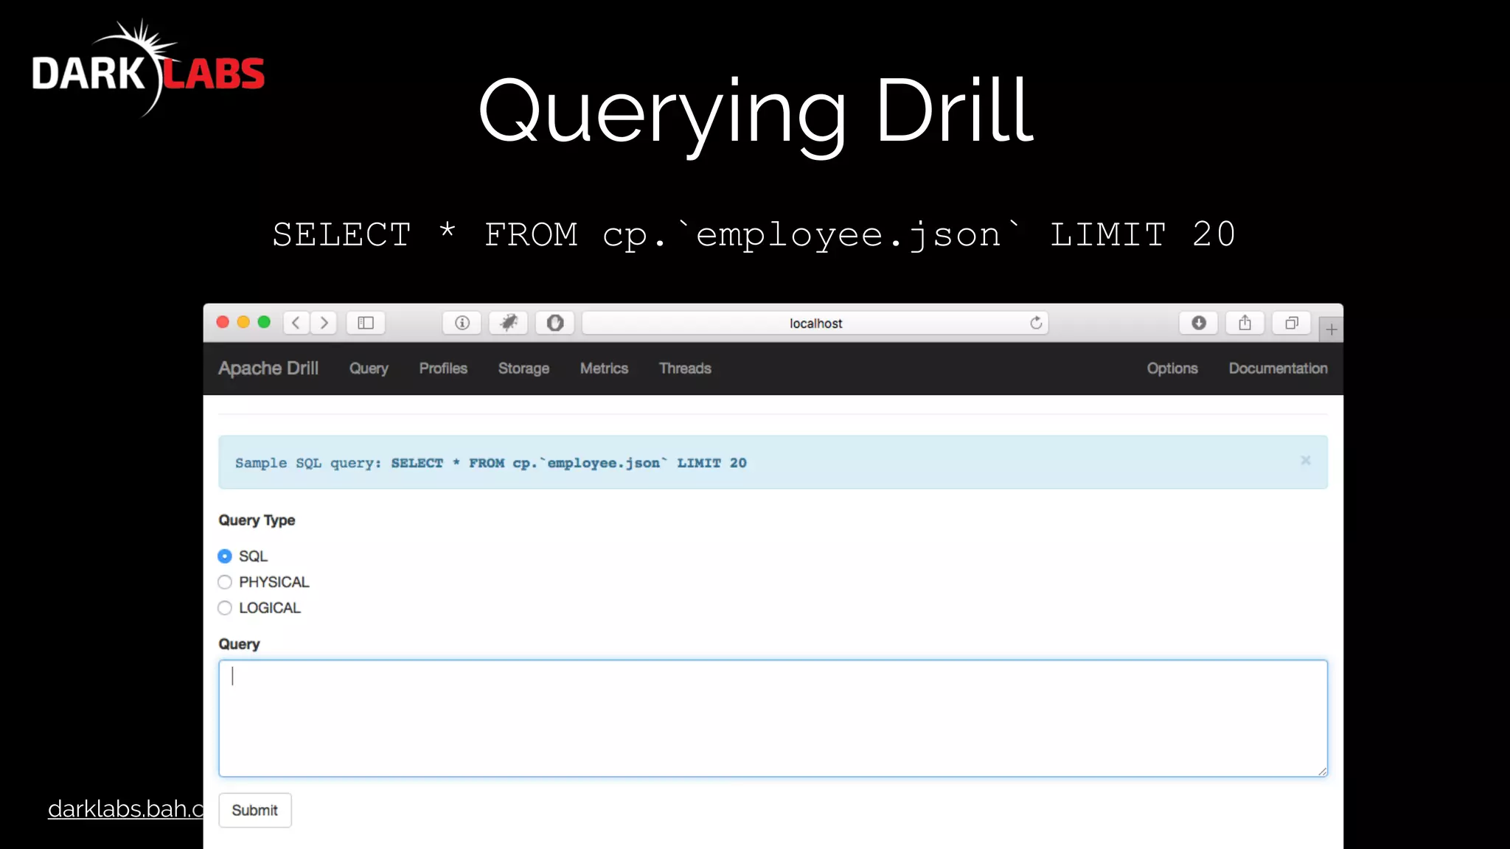Screen dimensions: 1510x849
Task: Click the sample SQL query text
Action: (x=491, y=463)
